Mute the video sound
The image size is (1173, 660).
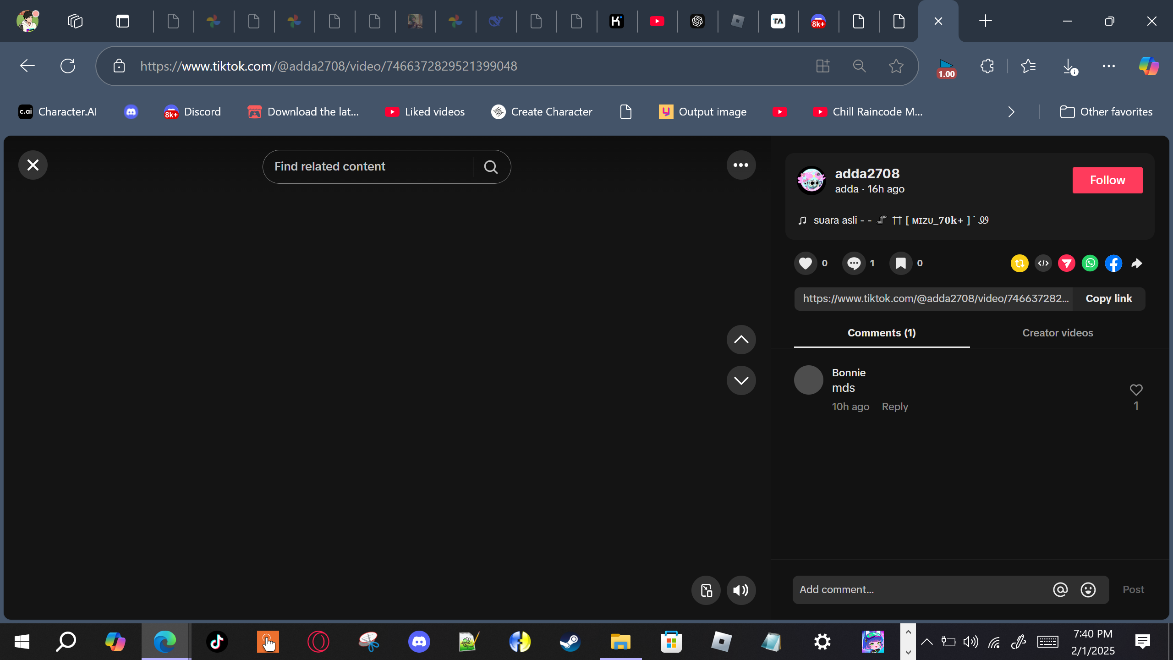point(741,590)
